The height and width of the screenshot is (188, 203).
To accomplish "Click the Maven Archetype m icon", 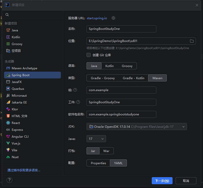I will point(8,68).
